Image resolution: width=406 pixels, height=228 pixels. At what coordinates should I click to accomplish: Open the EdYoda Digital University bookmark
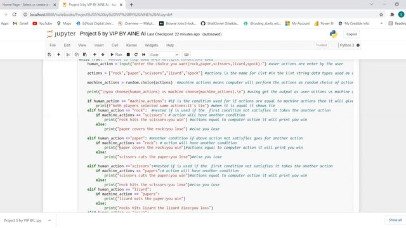pos(95,23)
